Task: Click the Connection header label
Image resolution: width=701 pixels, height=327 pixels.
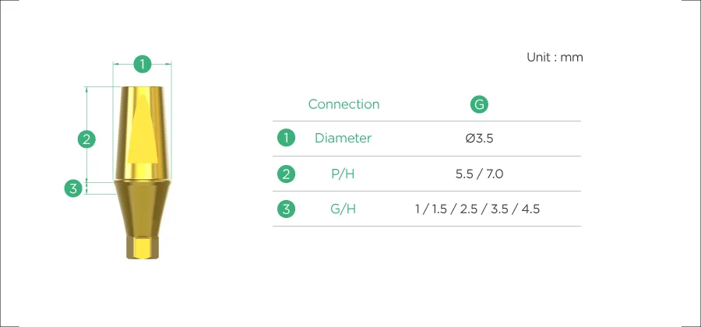Action: point(343,104)
